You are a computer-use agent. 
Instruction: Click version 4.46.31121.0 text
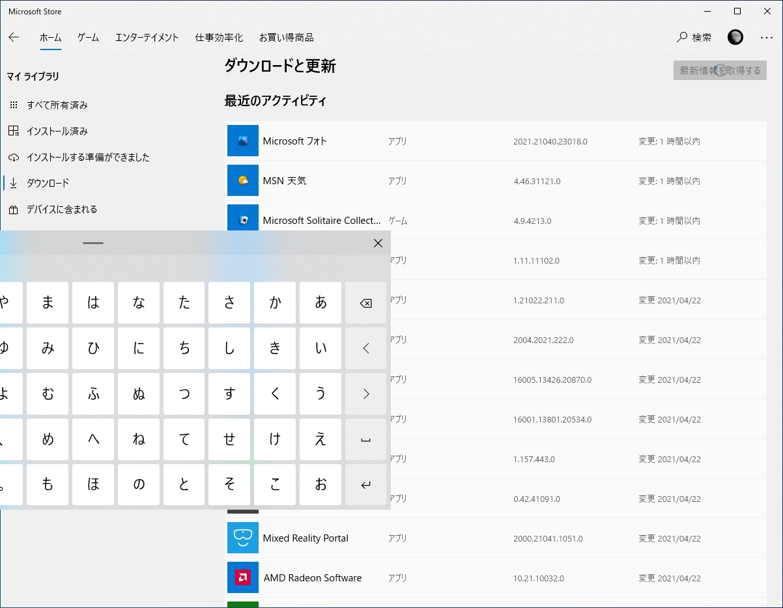pyautogui.click(x=537, y=181)
